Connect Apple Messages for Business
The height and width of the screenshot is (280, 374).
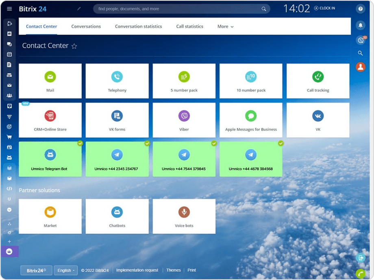click(x=251, y=120)
